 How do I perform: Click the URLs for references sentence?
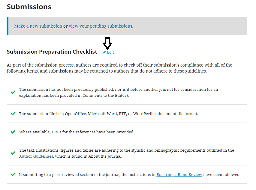coord(77,132)
